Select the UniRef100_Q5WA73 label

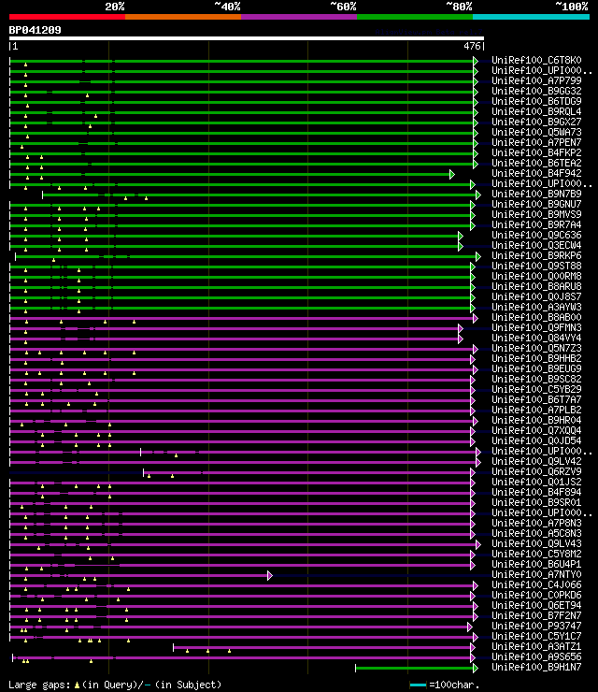(x=536, y=132)
